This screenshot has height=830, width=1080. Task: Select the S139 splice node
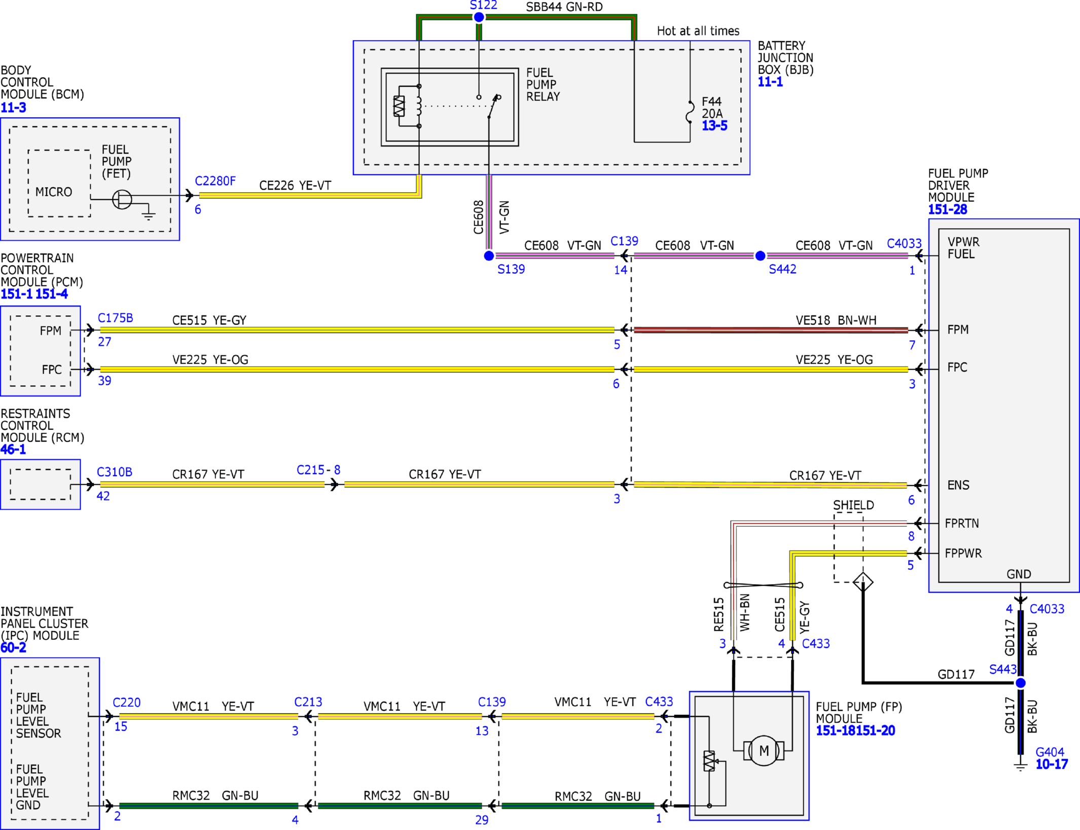[x=489, y=256]
